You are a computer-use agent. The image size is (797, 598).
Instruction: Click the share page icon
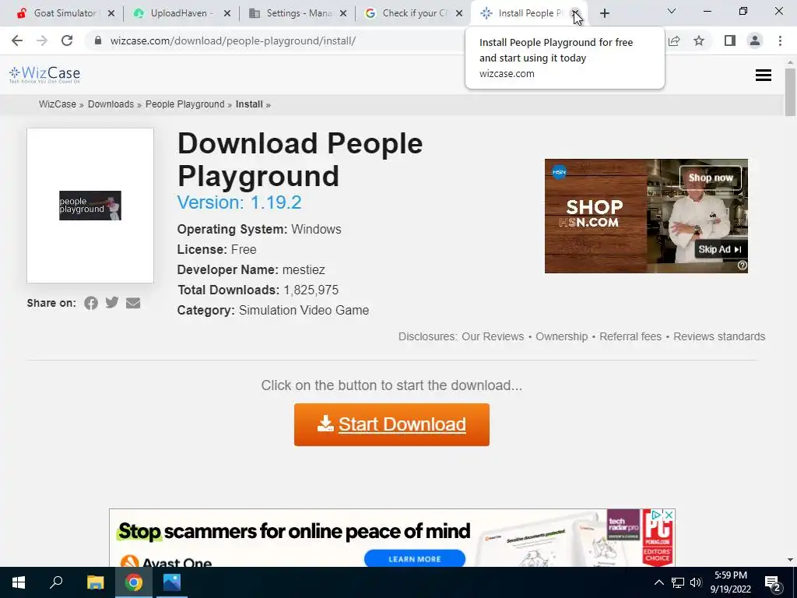point(674,40)
